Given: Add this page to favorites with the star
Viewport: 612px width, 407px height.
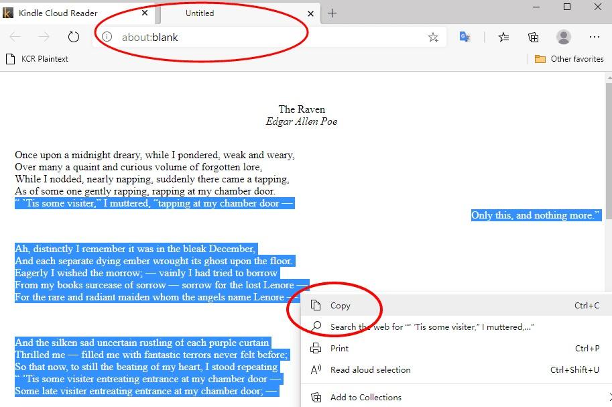Looking at the screenshot, I should tap(433, 38).
